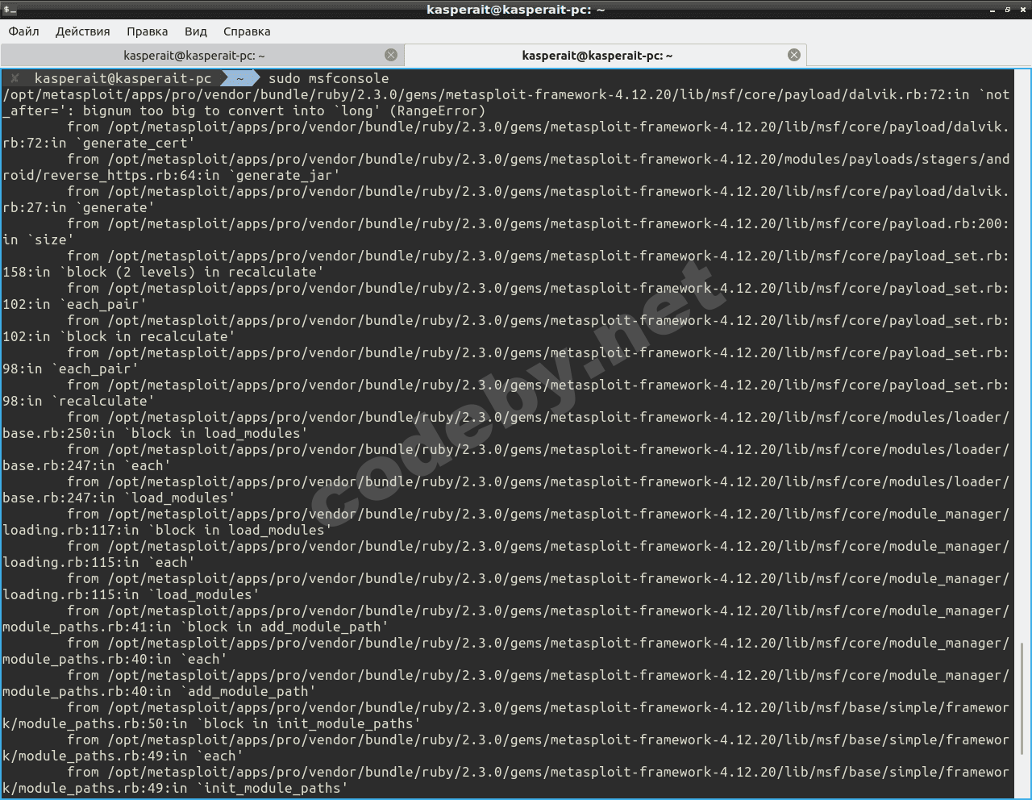
Task: Open the Действия menu
Action: 82,31
